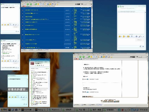Image resolution: width=149 pixels, height=112 pixels.
Task: Expand side panel arrow in 緹~ chat window
Action: point(145,12)
